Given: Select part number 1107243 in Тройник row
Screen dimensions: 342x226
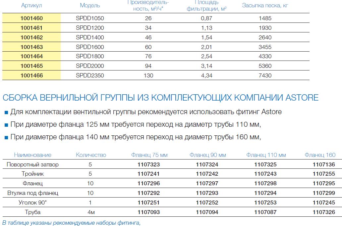Looking at the screenshot, I should (265, 174).
